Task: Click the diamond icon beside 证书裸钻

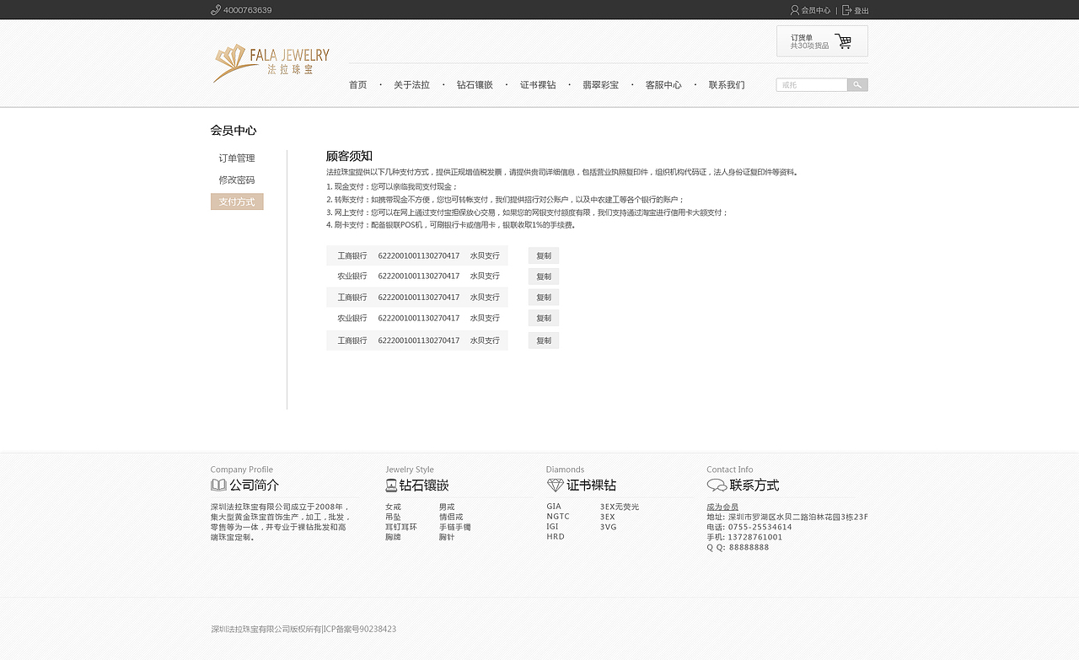Action: 556,484
